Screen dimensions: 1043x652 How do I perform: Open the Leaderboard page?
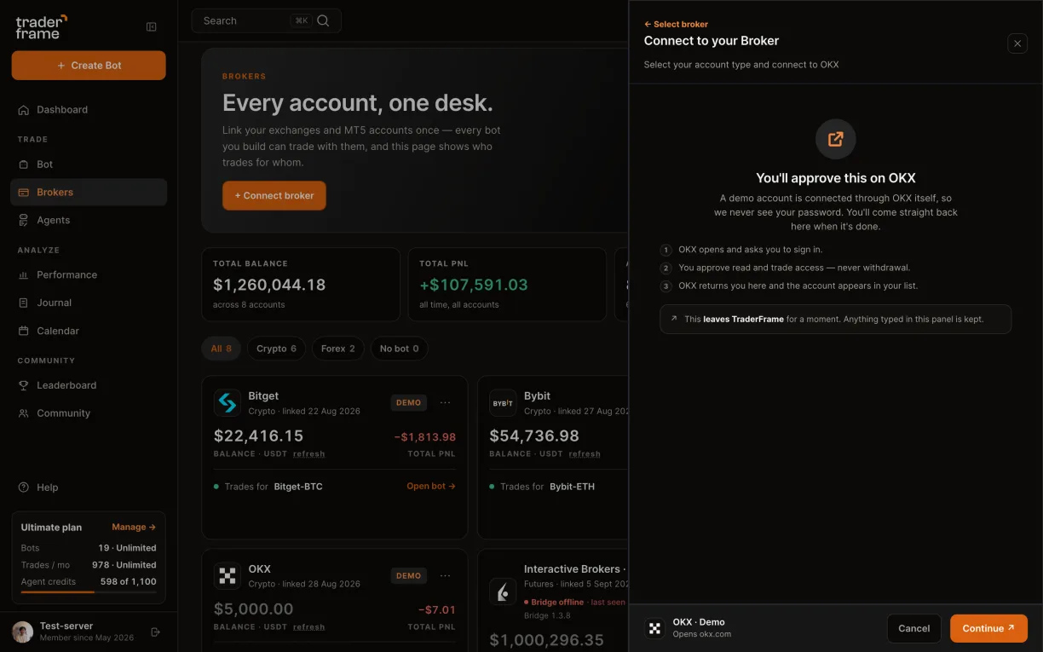[x=89, y=385]
